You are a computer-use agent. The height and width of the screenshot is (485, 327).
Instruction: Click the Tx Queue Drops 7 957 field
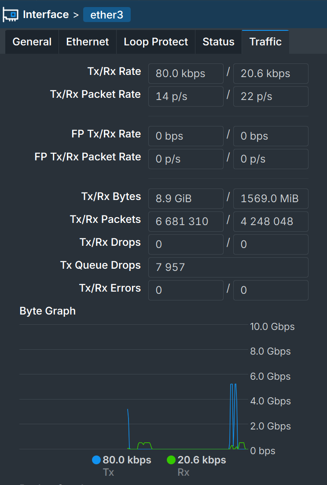[x=228, y=267]
